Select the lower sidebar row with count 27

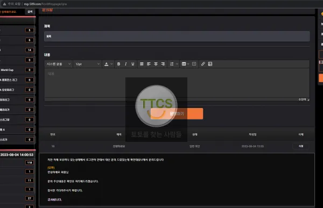17,198
